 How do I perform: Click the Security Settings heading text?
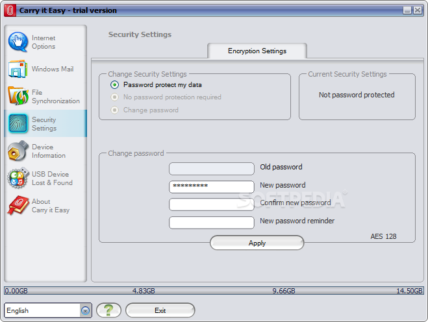point(140,34)
